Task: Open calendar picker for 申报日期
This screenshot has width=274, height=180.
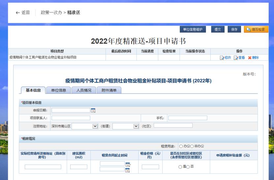Action: [x=93, y=110]
